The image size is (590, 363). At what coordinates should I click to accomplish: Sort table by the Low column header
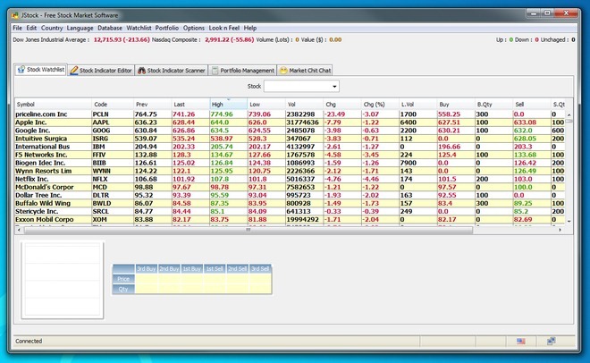266,105
